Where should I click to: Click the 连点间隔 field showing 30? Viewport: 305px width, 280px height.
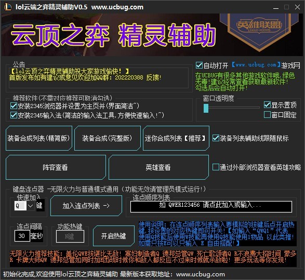point(22,236)
